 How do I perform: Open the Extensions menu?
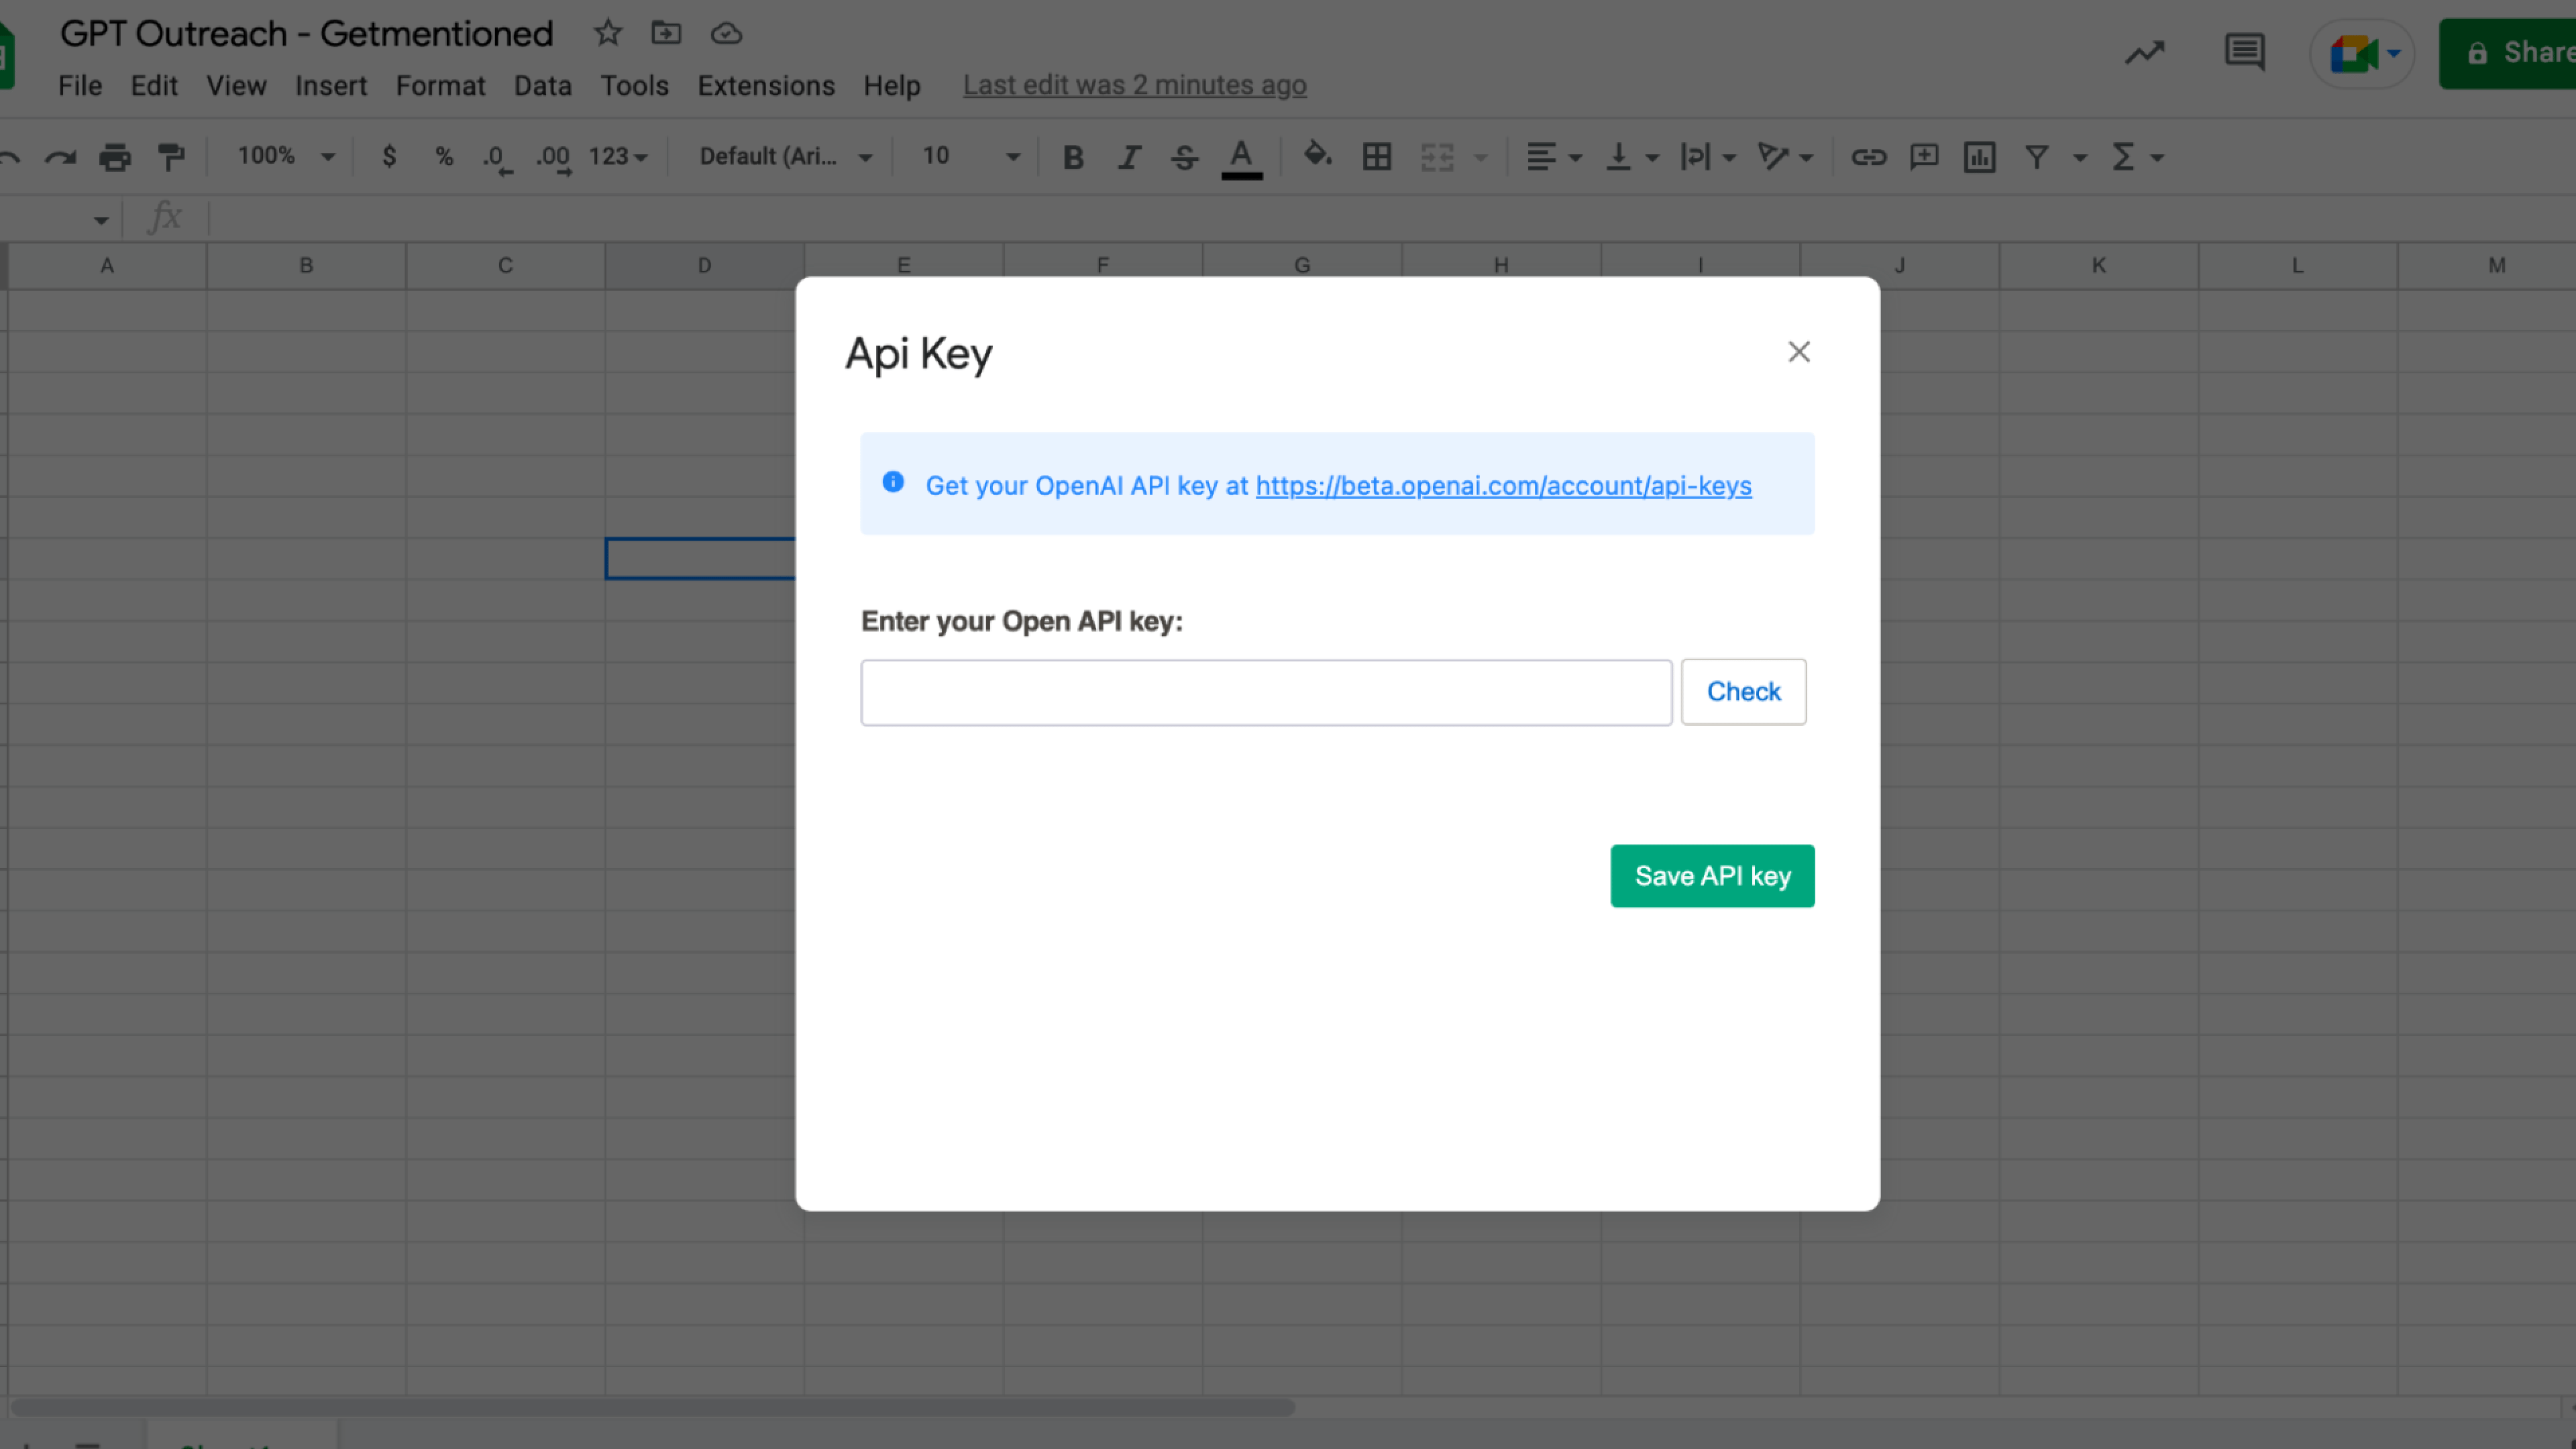766,86
